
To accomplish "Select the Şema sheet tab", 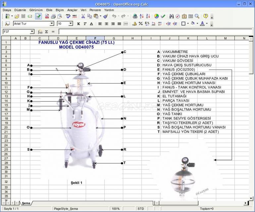I will pyautogui.click(x=26, y=203).
